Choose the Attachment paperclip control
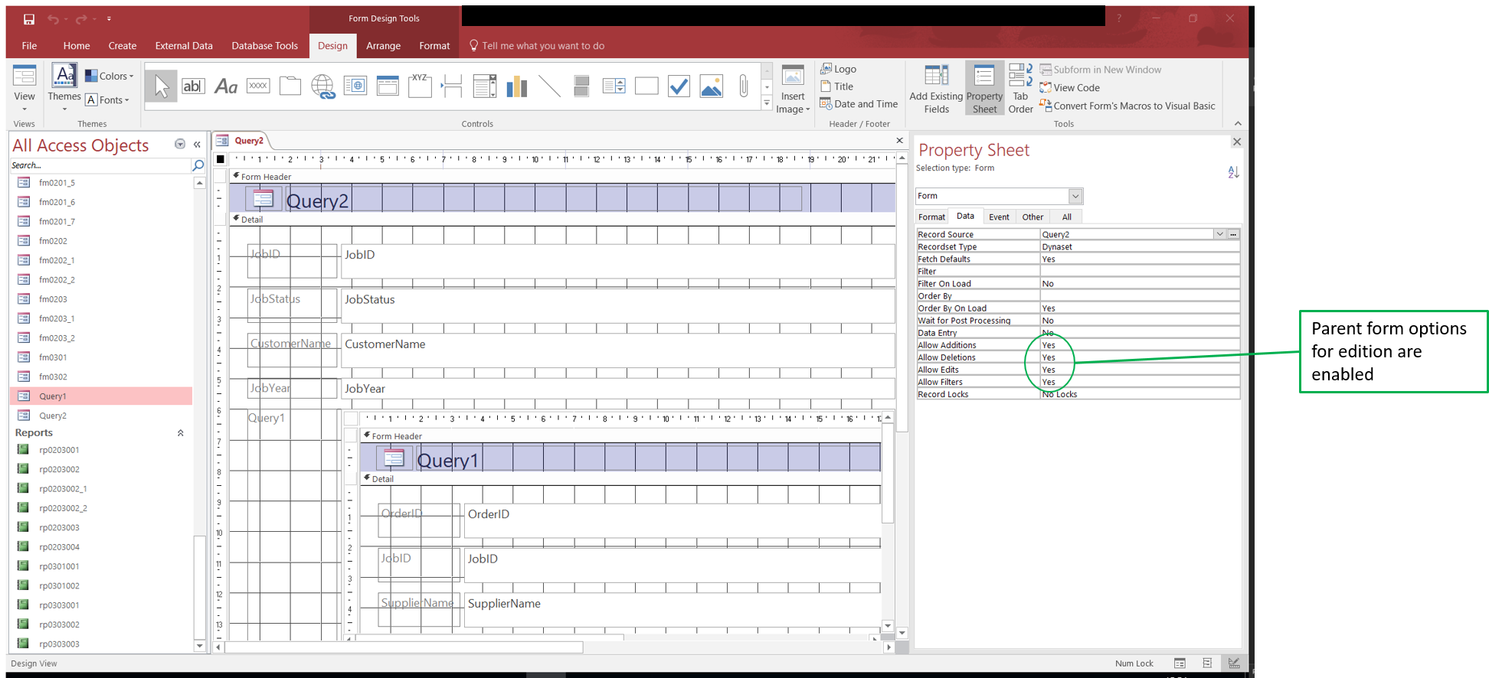Screen dimensions: 1489x678 743,86
